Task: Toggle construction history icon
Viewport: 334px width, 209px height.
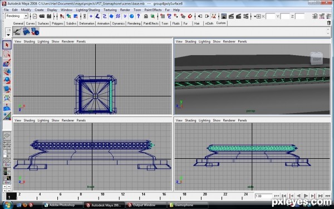Action: [x=214, y=16]
